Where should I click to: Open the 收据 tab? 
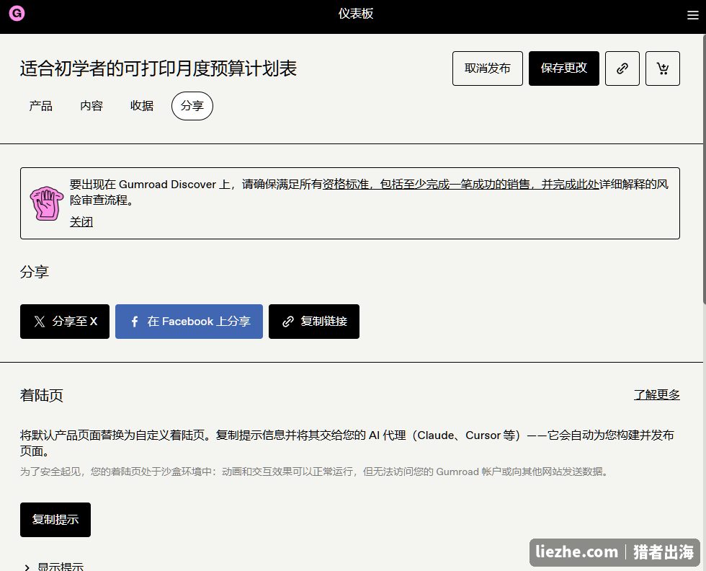click(x=142, y=106)
